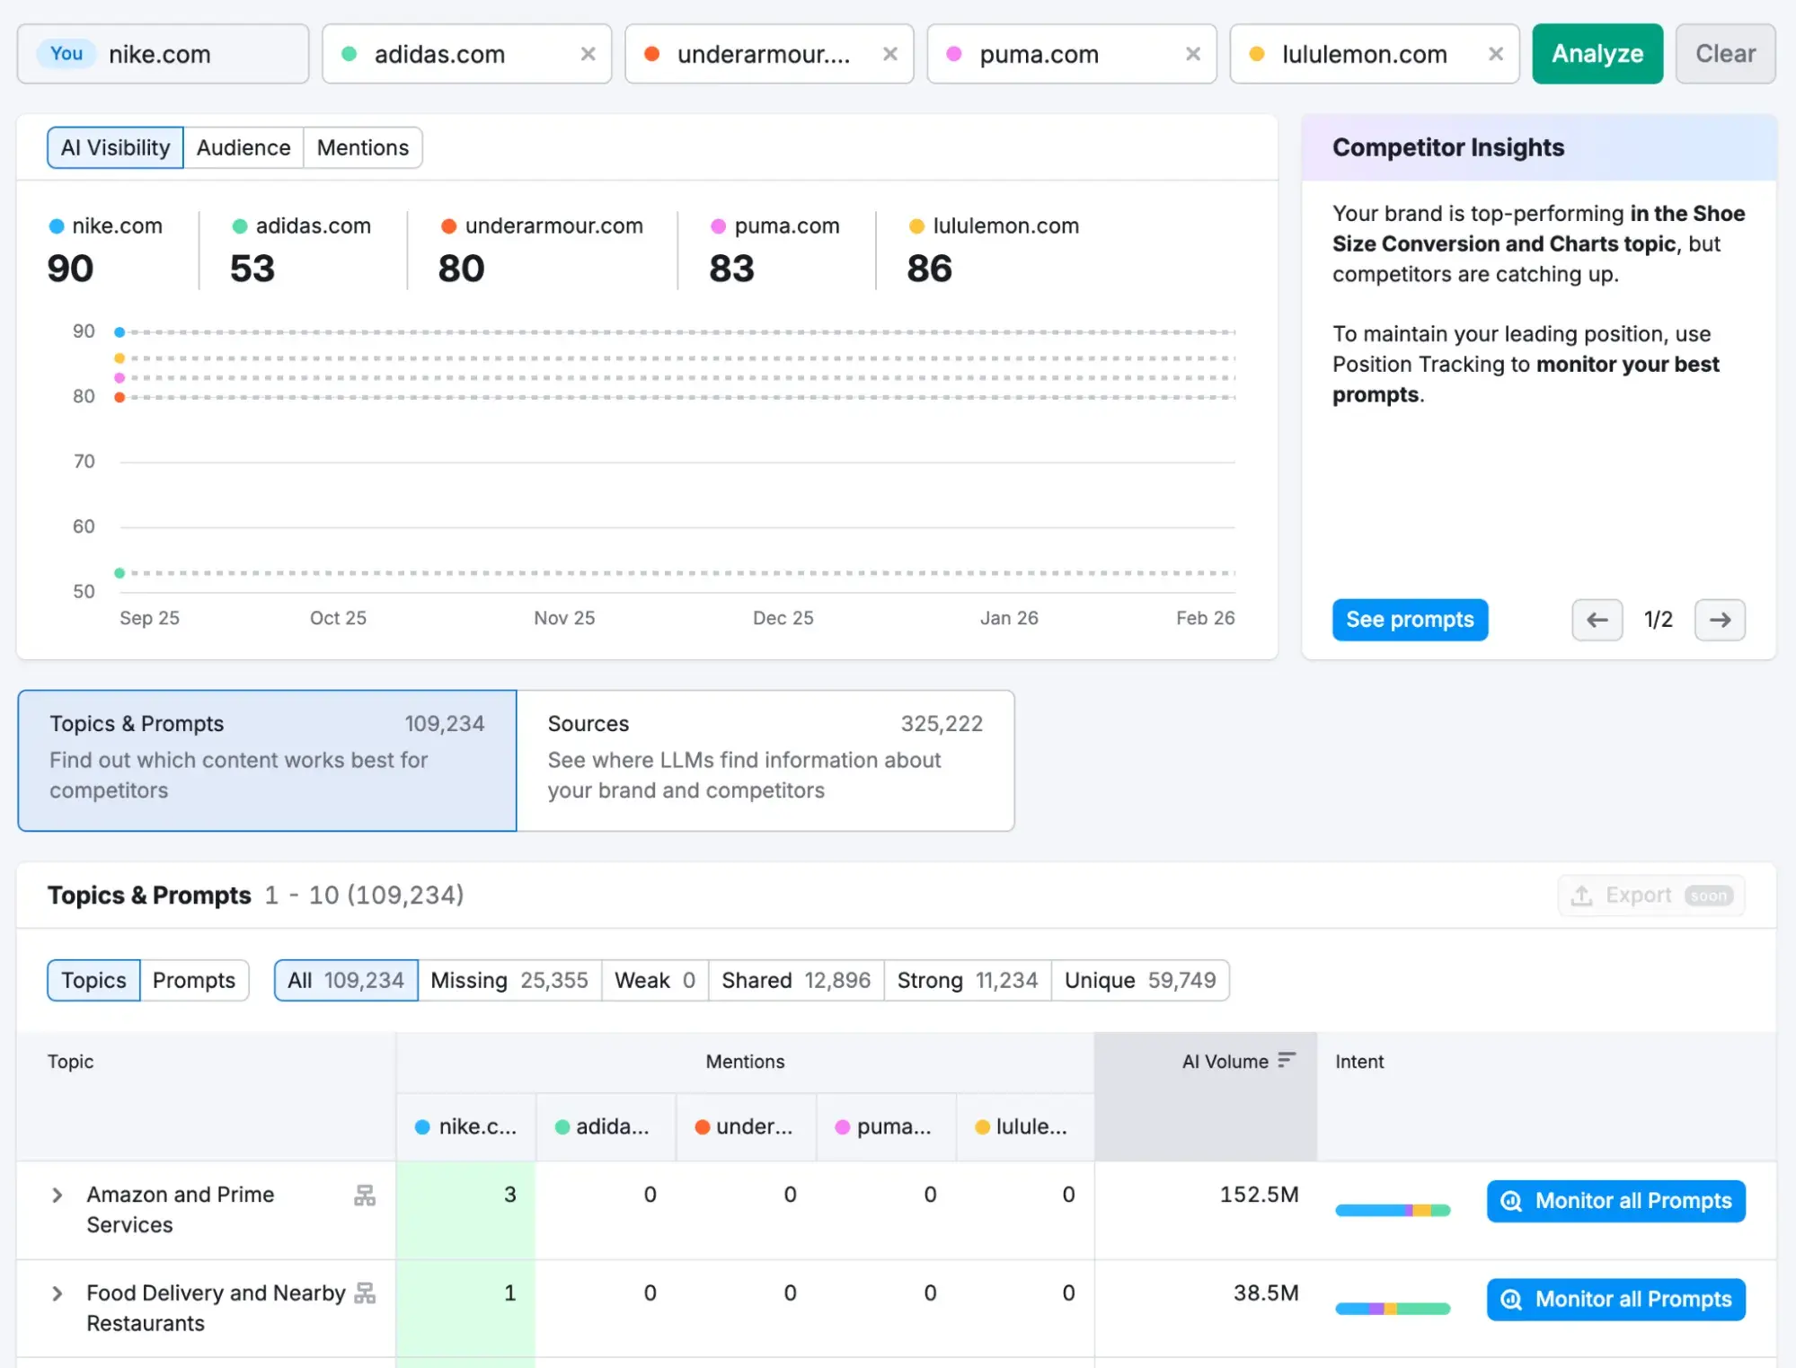
Task: Switch to the Audience tab
Action: click(243, 147)
